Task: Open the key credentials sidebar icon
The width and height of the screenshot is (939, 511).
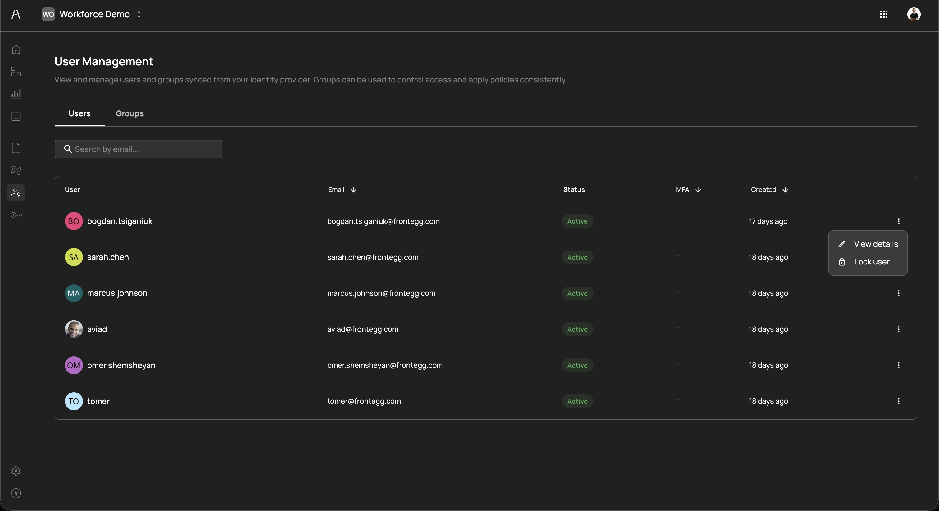Action: (x=16, y=215)
